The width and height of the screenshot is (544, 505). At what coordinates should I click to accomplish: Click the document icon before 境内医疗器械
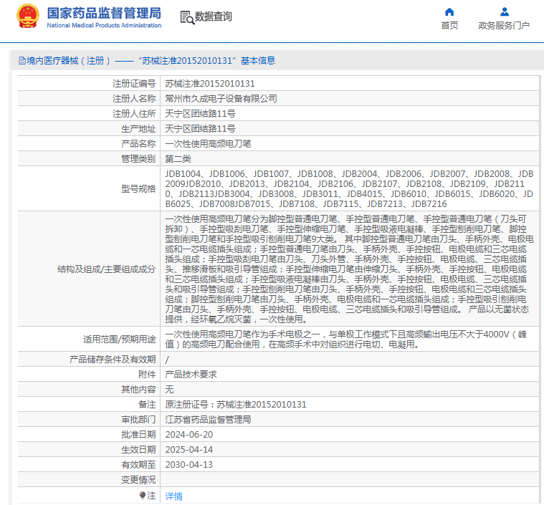(22, 61)
